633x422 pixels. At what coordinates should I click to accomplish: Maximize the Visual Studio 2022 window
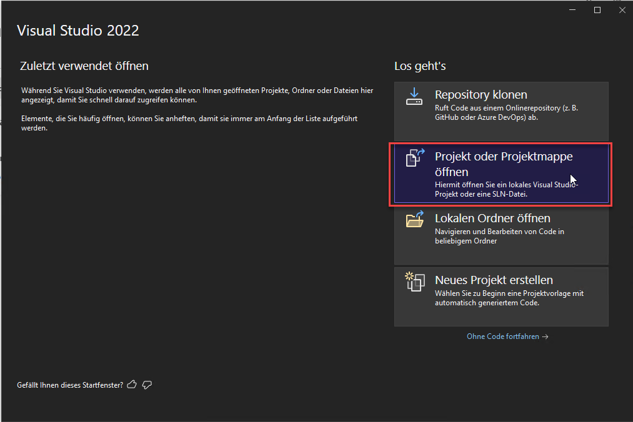[x=597, y=10]
